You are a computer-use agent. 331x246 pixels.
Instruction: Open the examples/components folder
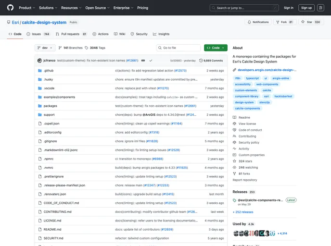click(x=59, y=97)
